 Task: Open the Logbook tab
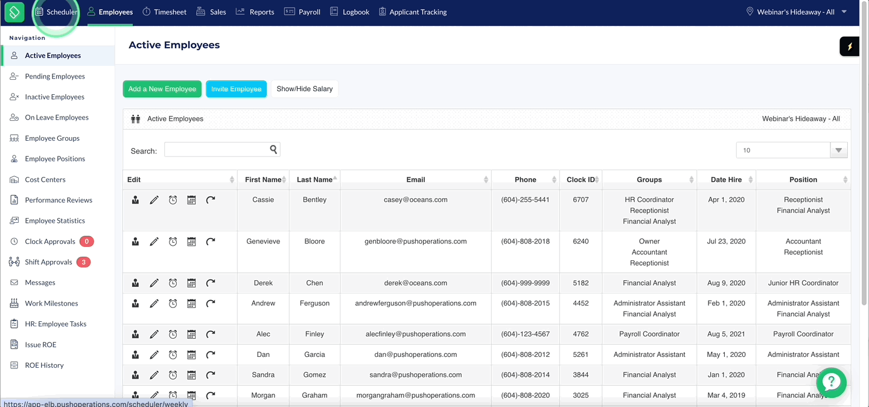click(349, 12)
